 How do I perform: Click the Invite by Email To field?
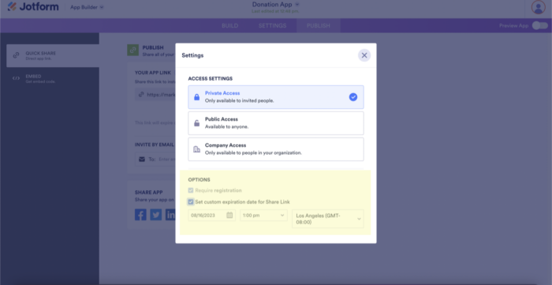(155, 159)
